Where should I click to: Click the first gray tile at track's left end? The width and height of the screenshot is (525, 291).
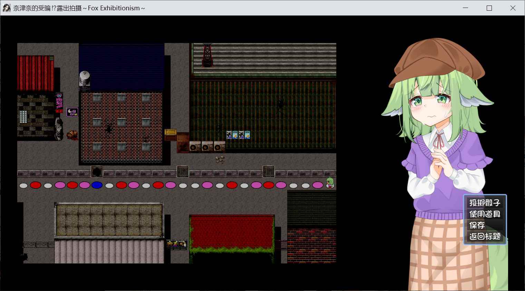point(23,186)
